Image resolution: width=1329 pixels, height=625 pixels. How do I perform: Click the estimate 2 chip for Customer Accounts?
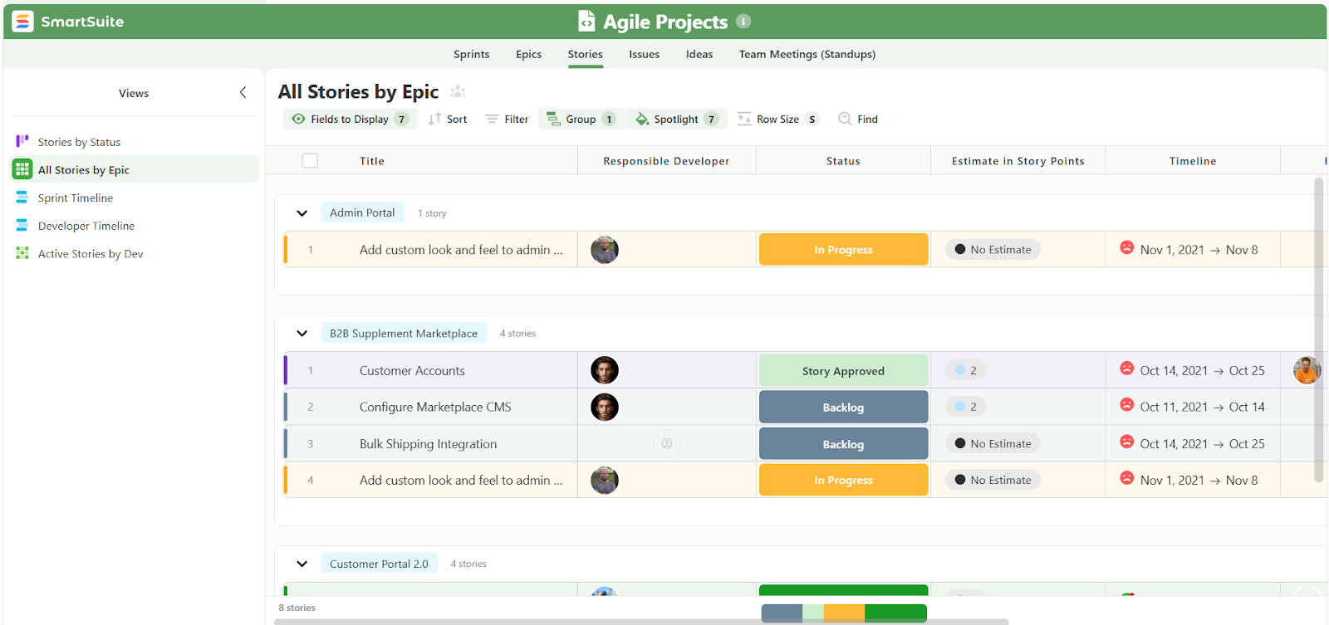(x=965, y=370)
